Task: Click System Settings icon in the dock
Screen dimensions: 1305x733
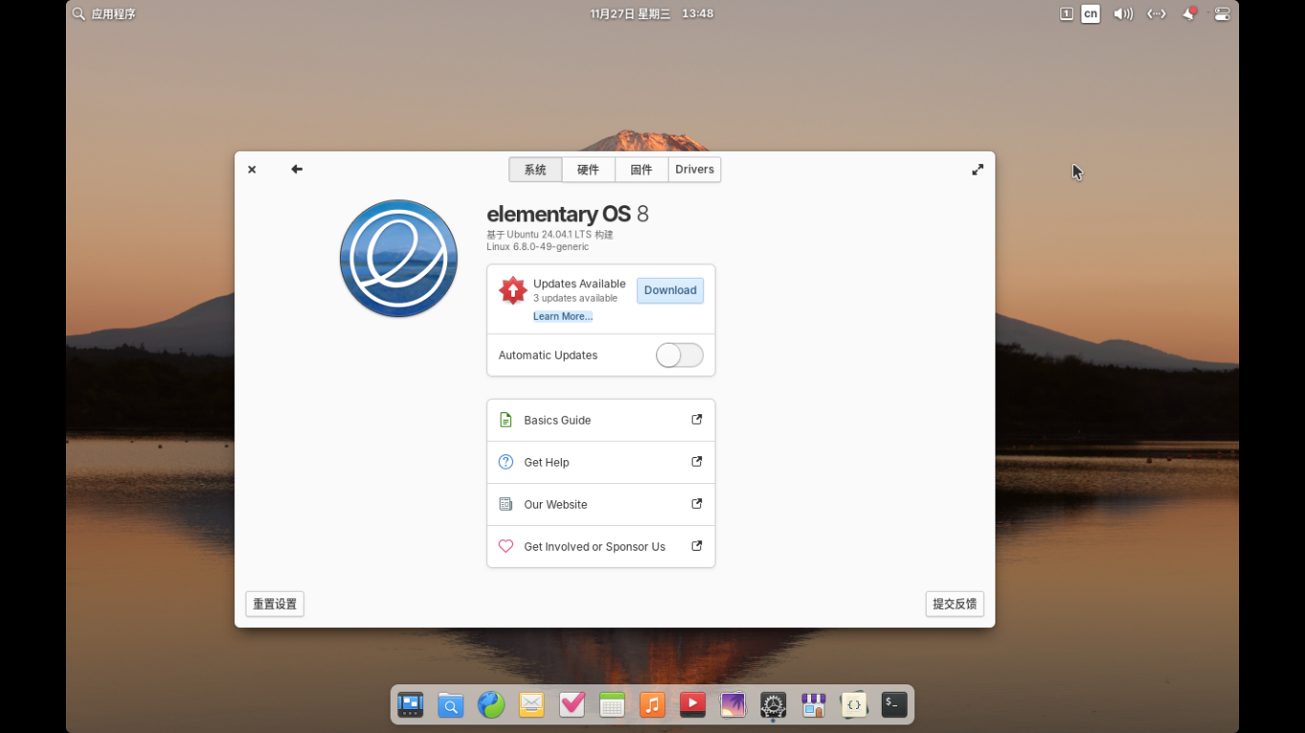Action: (773, 705)
